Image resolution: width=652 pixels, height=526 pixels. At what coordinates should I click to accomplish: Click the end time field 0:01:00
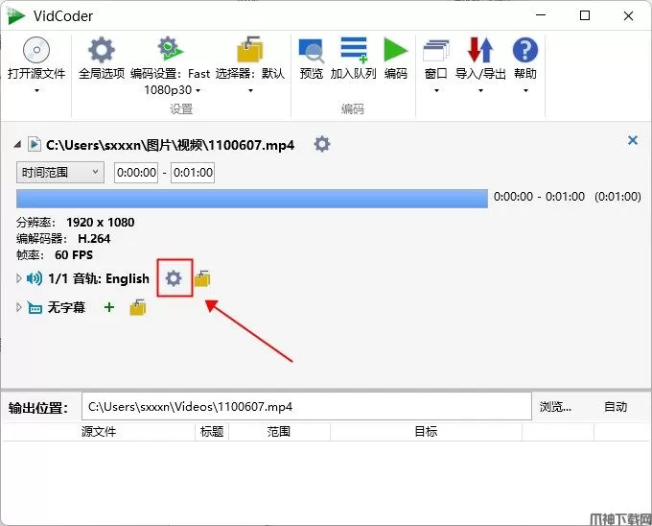[x=193, y=172]
